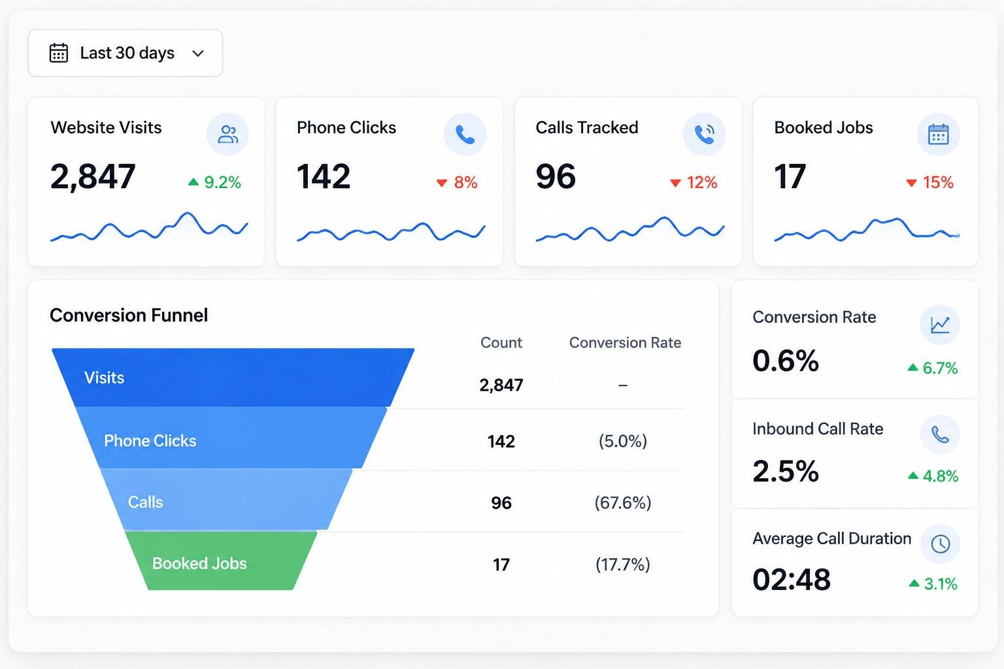Screen dimensions: 1004x669
Task: Click the 9.2% increase indicator on Website Visits
Action: coord(214,182)
